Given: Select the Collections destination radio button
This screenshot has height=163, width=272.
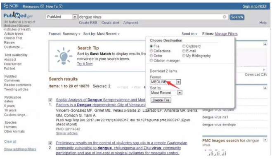Looking at the screenshot, I should 151,51.
